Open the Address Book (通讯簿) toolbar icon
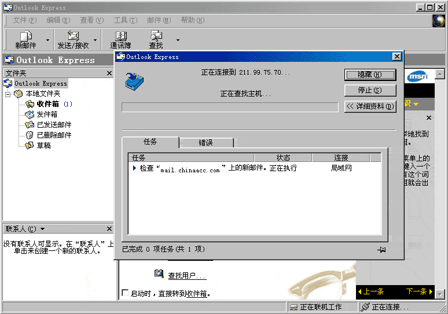The height and width of the screenshot is (314, 448). (x=120, y=40)
